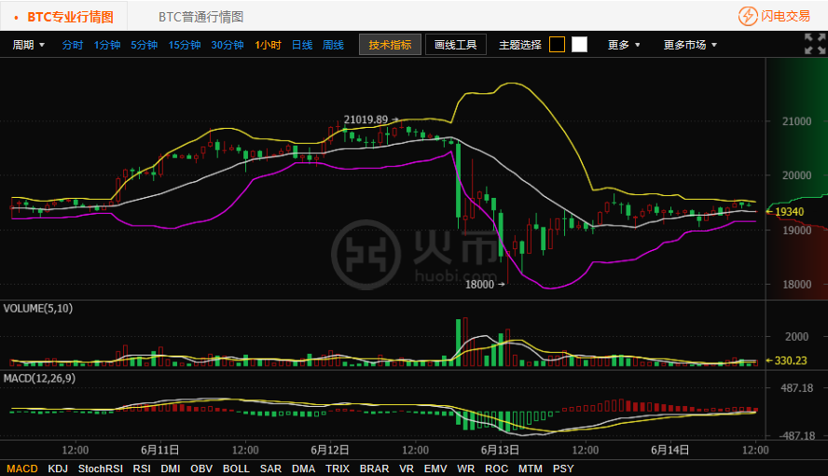Switch to BTC普通行情图 tab

coord(200,17)
